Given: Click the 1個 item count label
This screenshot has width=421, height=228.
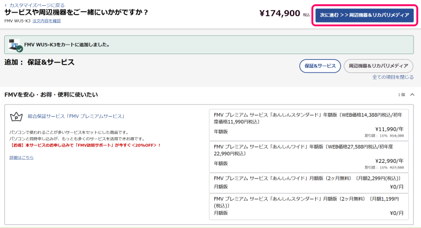Looking at the screenshot, I should tap(402, 95).
